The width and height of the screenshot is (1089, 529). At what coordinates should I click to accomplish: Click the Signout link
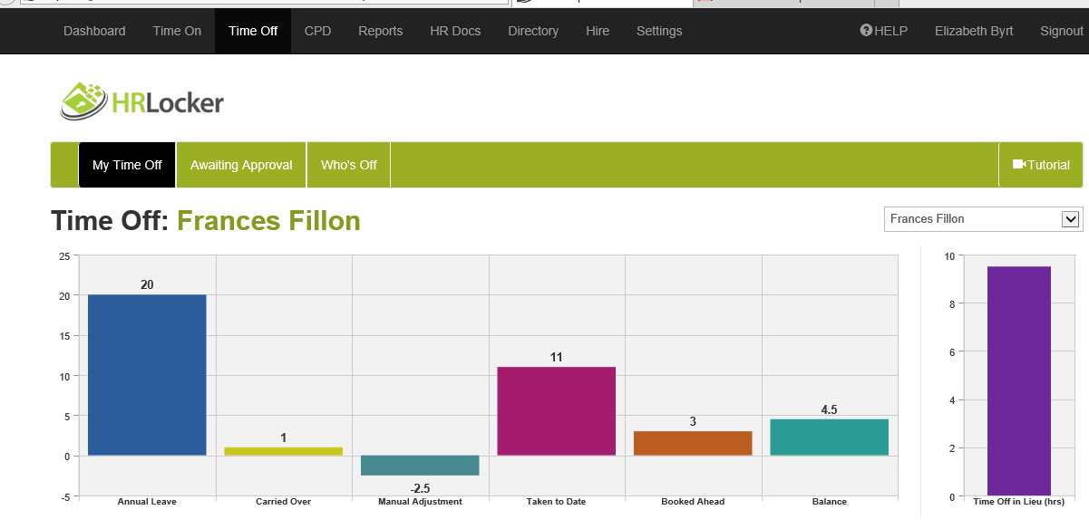pyautogui.click(x=1061, y=31)
